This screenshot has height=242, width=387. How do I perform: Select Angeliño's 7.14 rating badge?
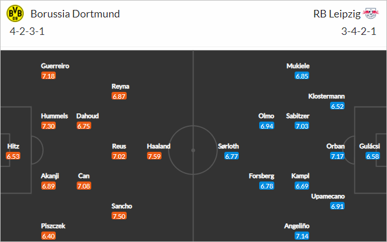302,236
